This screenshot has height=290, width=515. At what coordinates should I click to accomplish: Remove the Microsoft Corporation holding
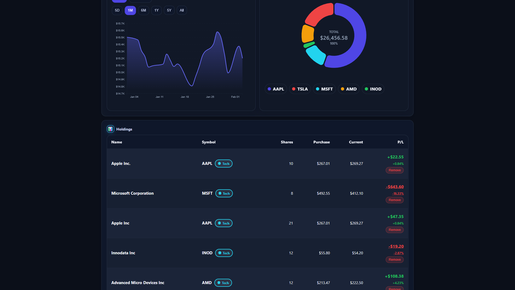[x=395, y=200]
